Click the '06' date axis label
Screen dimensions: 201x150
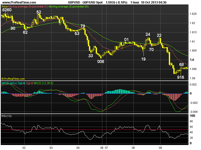pyautogui.click(x=102, y=148)
